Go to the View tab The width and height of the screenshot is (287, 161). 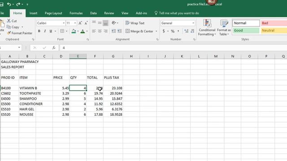click(125, 13)
